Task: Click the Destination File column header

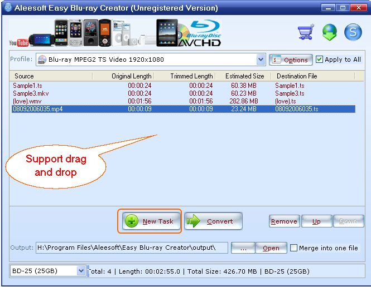Action: (313, 76)
